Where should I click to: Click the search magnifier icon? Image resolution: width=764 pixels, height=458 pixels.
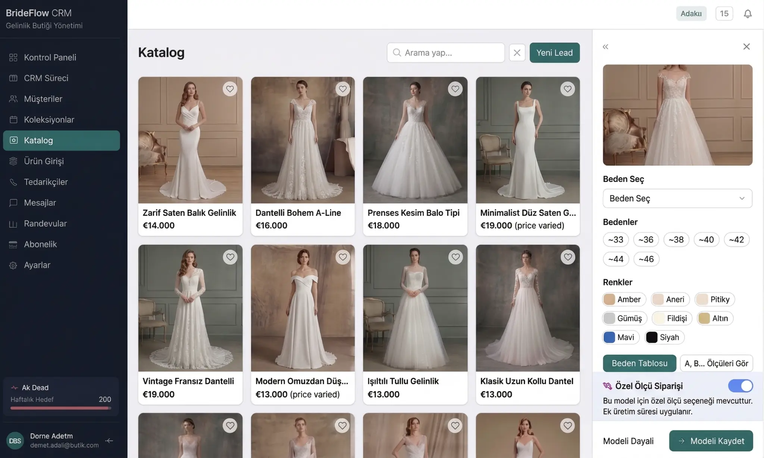tap(397, 53)
